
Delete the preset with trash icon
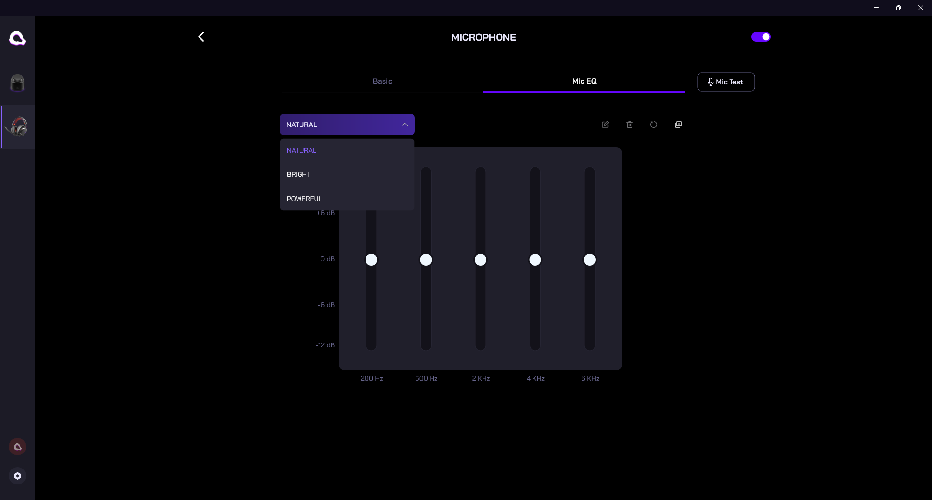point(630,125)
